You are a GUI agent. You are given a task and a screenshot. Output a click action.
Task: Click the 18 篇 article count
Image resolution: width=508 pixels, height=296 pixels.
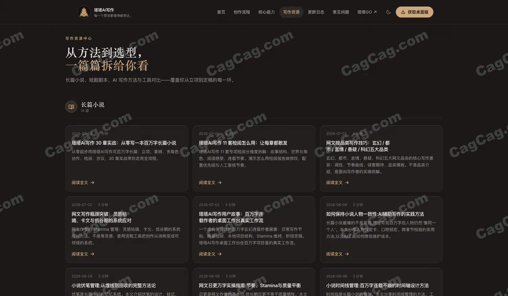[85, 111]
